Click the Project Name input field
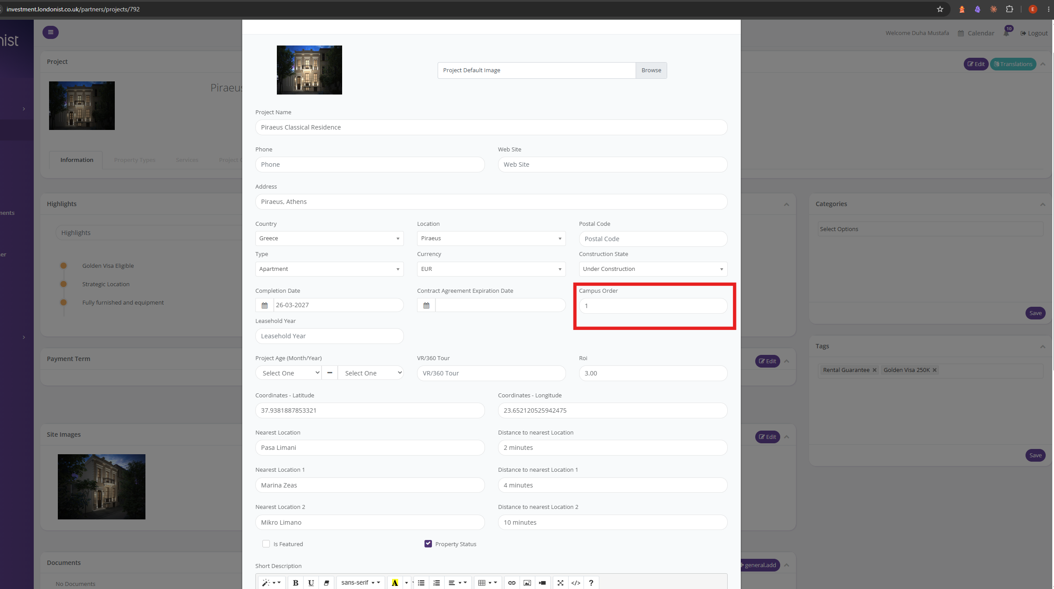1054x589 pixels. 491,127
